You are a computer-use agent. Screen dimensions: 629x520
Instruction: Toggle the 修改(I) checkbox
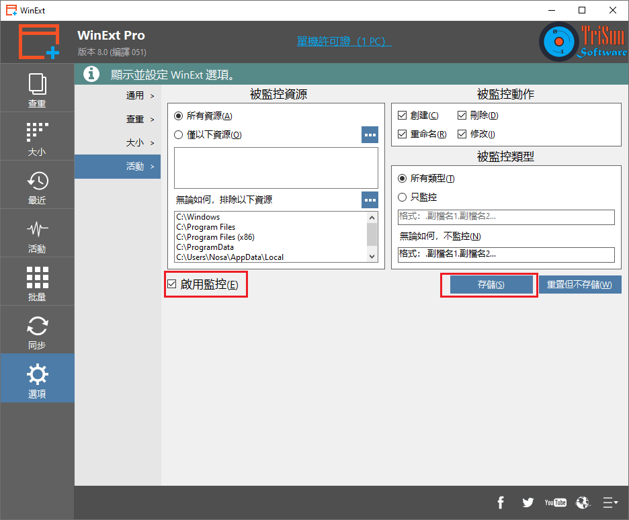pyautogui.click(x=462, y=134)
